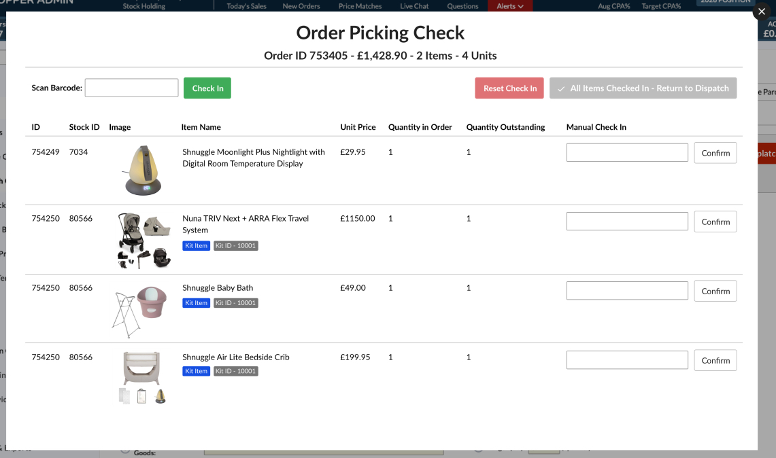The width and height of the screenshot is (776, 458).
Task: Click manual check in field for Shnuggle Moonlight Nightlight
Action: tap(627, 152)
